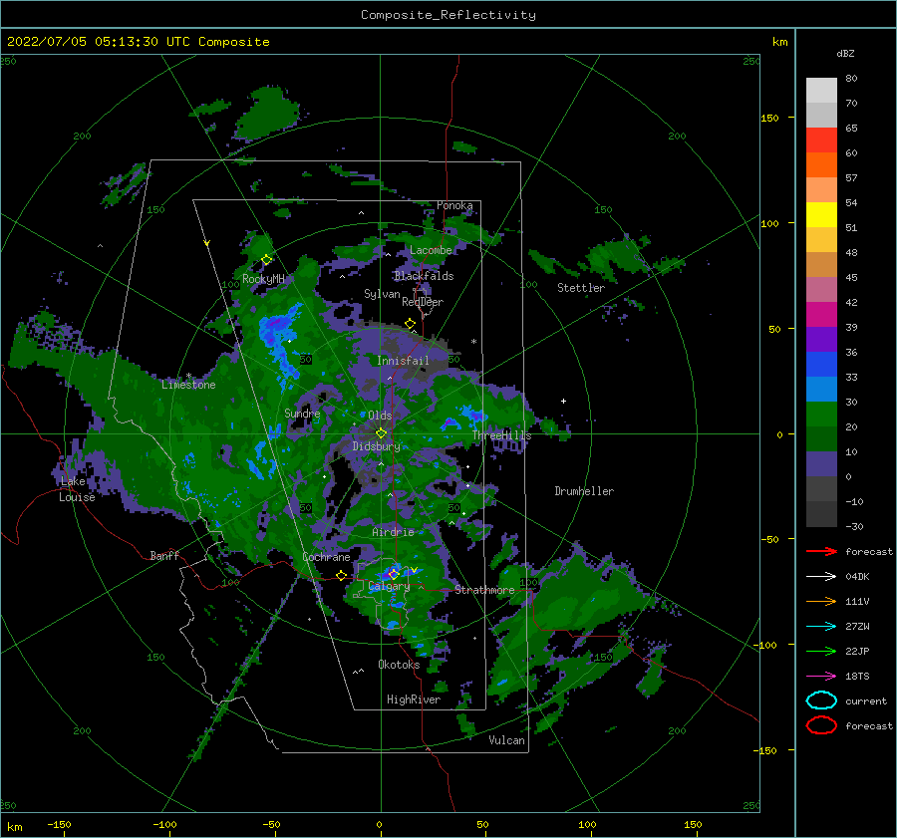897x838 pixels.
Task: Click the yellow km label at the top right
Action: point(779,42)
